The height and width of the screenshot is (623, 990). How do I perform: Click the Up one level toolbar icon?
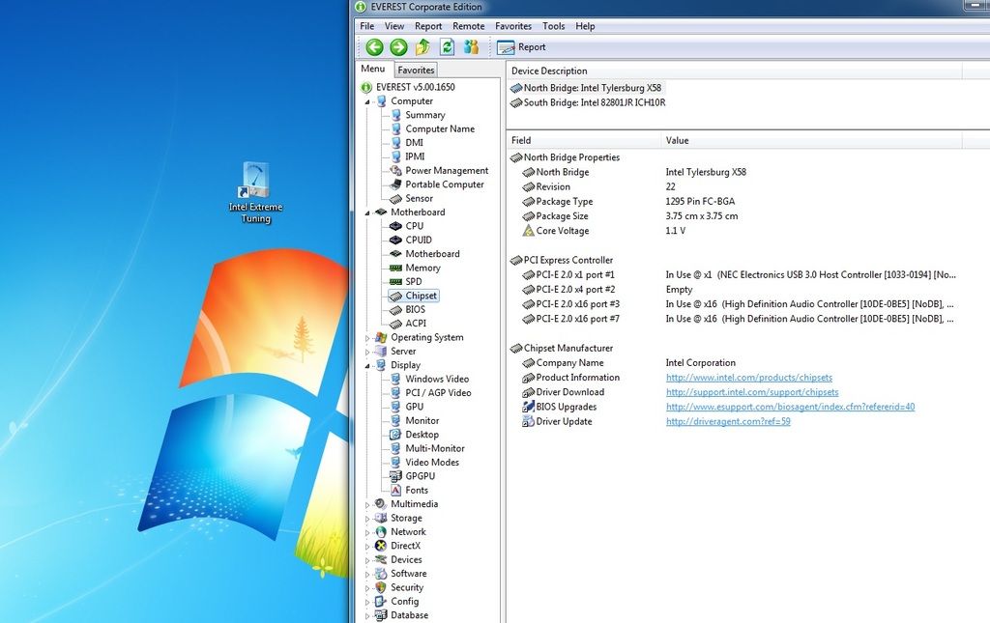[x=423, y=46]
